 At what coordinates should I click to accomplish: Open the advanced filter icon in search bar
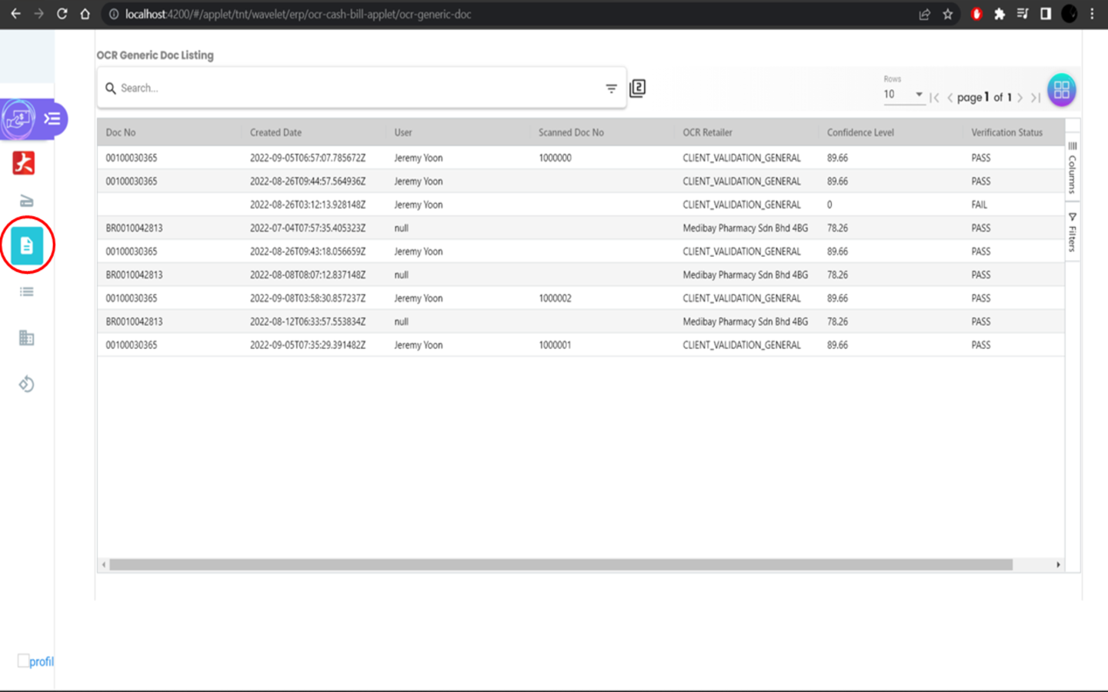pos(611,88)
